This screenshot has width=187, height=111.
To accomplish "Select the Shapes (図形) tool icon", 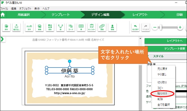I will (x=50, y=27).
